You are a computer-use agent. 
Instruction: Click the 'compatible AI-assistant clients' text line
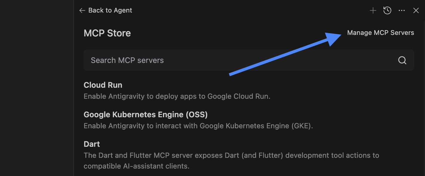point(136,166)
